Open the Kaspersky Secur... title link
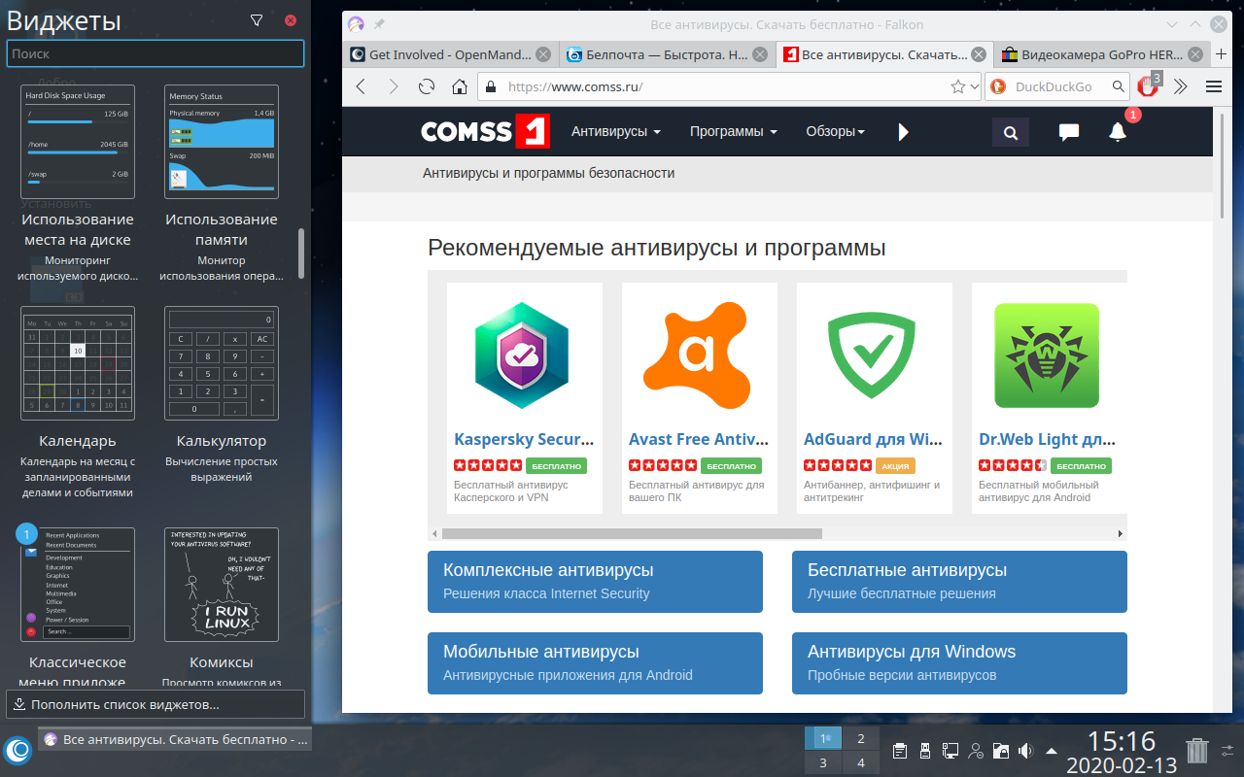This screenshot has height=777, width=1244. [x=524, y=439]
